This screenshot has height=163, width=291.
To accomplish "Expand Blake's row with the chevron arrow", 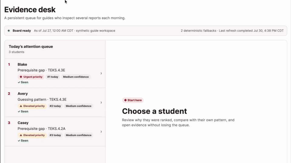I will coord(101,73).
